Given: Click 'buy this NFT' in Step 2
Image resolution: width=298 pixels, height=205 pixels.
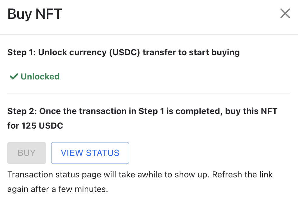Looking at the screenshot, I should (251, 111).
